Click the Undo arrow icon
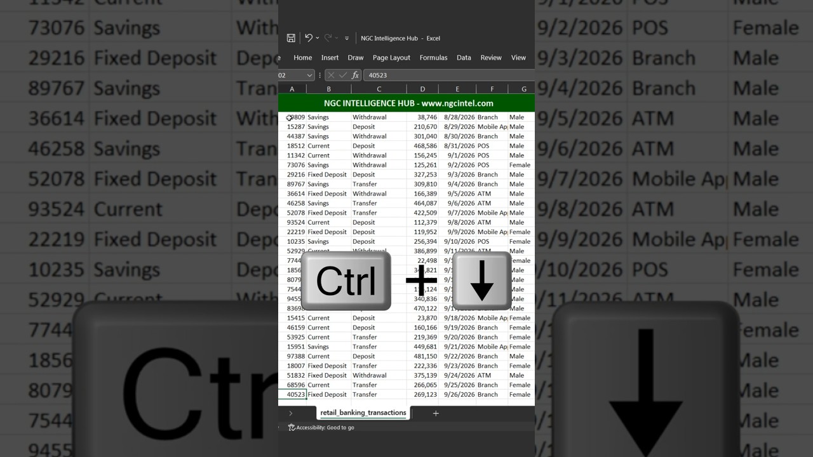Image resolution: width=813 pixels, height=457 pixels. 308,38
